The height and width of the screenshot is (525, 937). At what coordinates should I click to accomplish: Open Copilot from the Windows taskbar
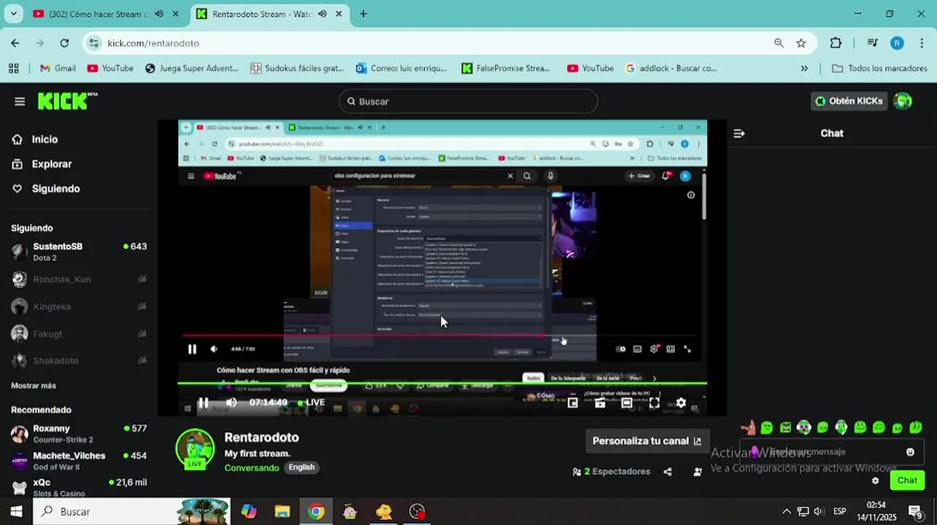tap(249, 512)
